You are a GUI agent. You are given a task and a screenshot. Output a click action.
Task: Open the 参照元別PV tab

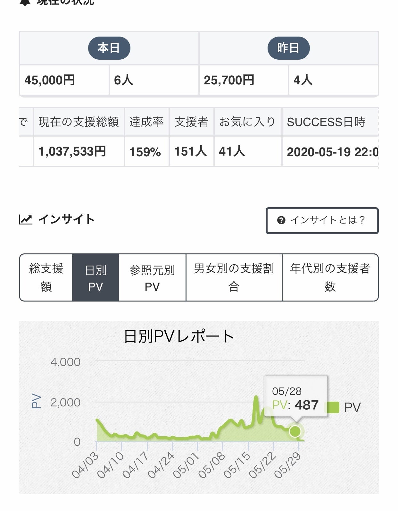152,277
